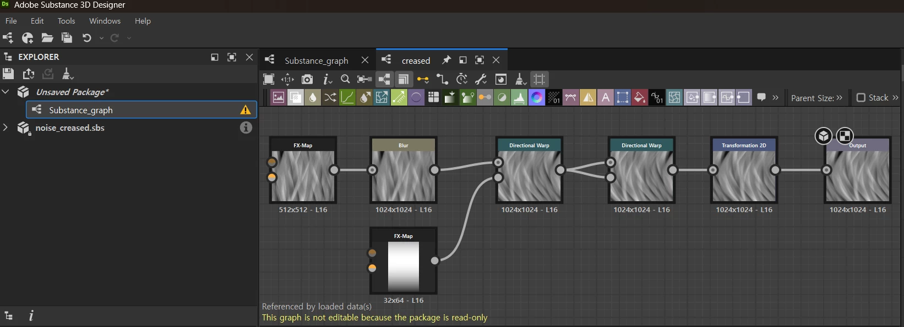Screen dimensions: 904x327
Task: Add a Blur node
Action: [x=313, y=98]
